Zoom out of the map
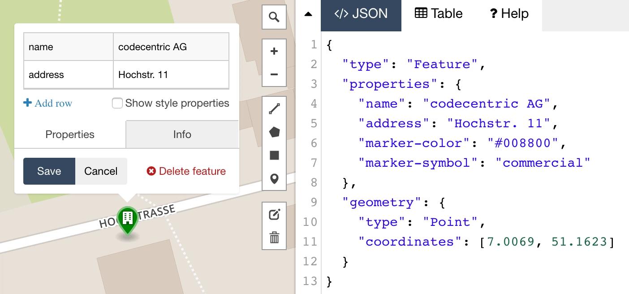 click(274, 74)
